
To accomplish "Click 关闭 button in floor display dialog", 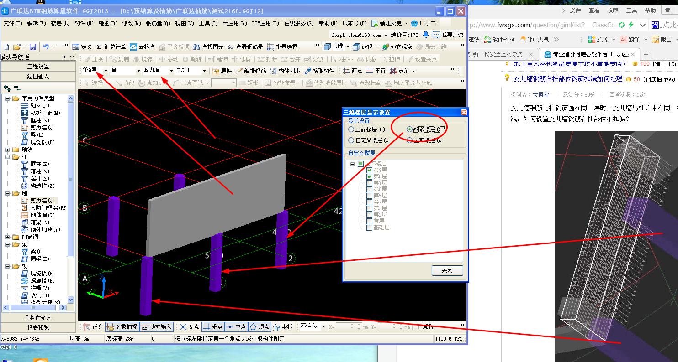I will (x=447, y=270).
